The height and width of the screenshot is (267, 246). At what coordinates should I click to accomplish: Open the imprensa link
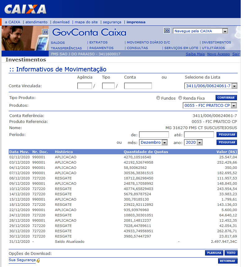coord(136,22)
